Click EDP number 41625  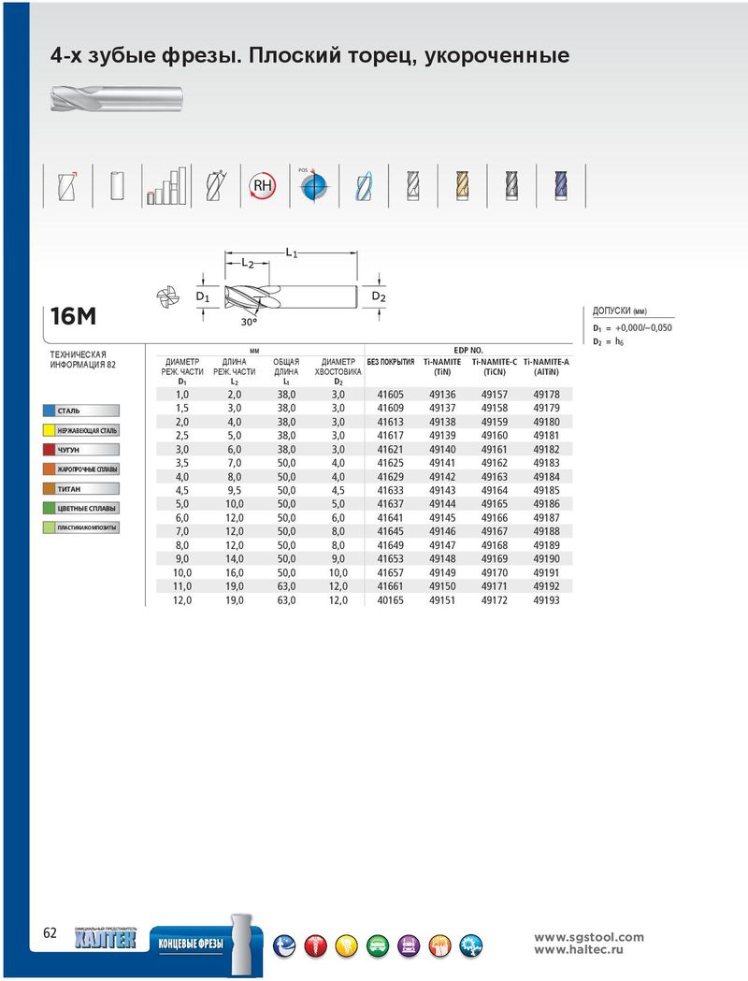[390, 463]
